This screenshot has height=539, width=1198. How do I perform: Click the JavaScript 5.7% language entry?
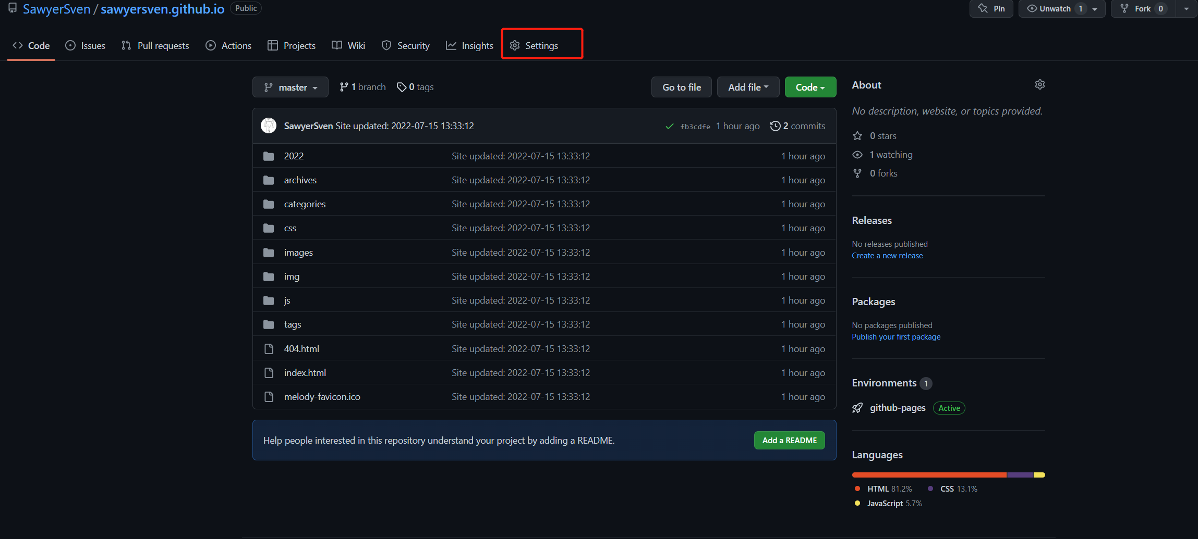pyautogui.click(x=888, y=503)
